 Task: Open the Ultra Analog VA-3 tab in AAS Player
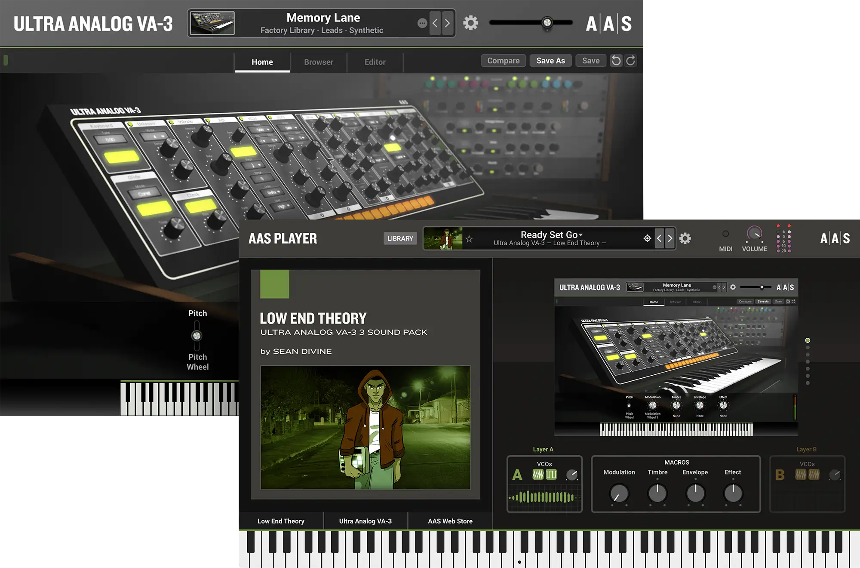(365, 521)
